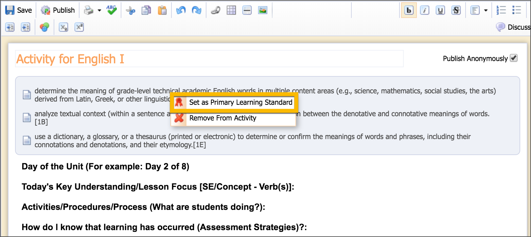Choose Set as Primary Learning Standard

pos(240,103)
